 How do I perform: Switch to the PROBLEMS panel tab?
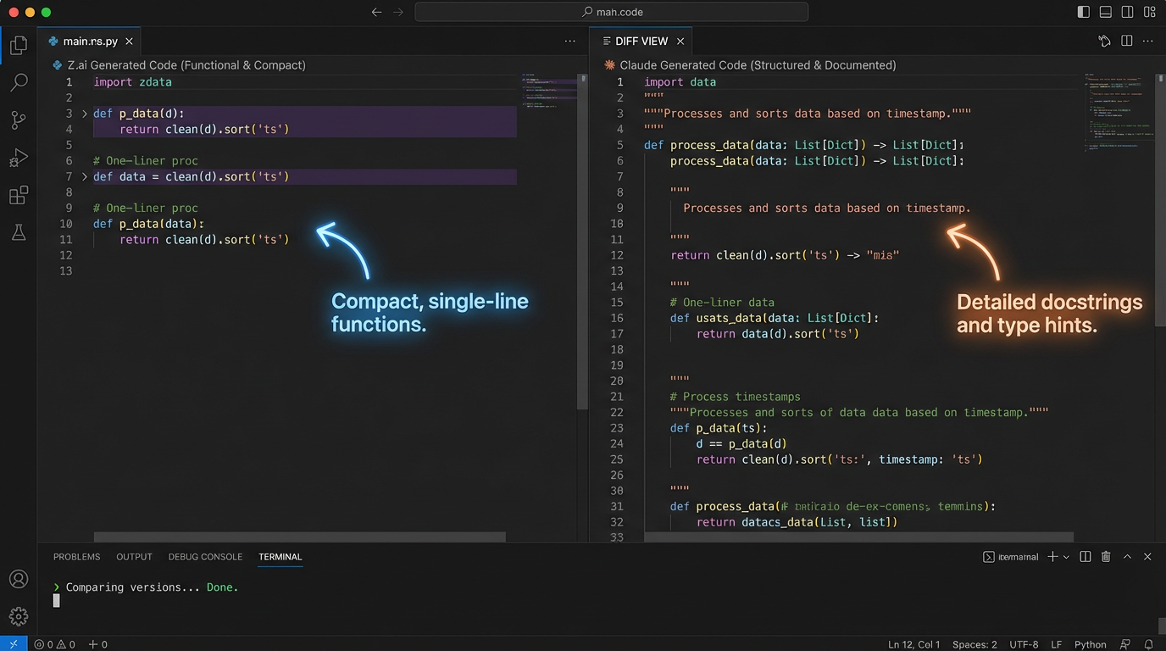click(76, 557)
